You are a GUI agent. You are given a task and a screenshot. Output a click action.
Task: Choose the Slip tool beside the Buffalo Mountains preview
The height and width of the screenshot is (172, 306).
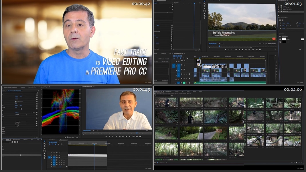pos(204,11)
